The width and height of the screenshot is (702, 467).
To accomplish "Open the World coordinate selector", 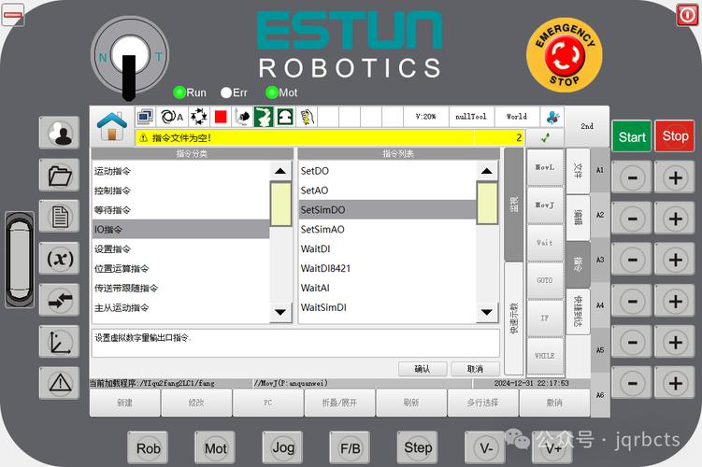I will click(x=517, y=117).
